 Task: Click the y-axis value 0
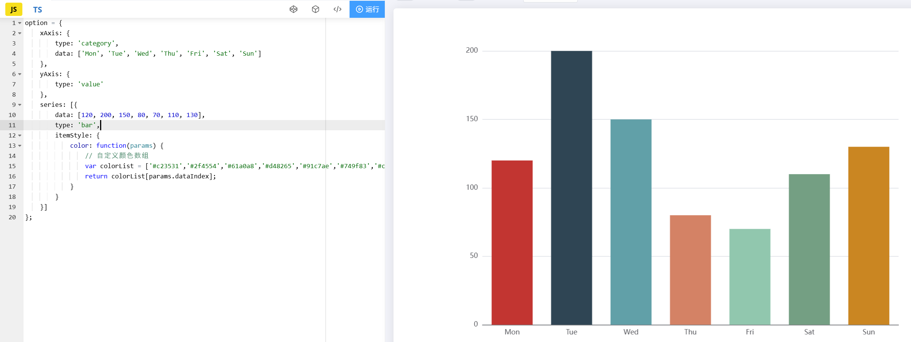tap(476, 324)
